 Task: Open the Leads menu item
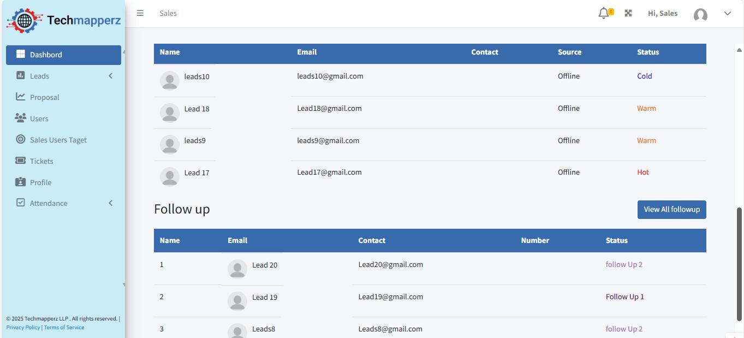(x=63, y=76)
